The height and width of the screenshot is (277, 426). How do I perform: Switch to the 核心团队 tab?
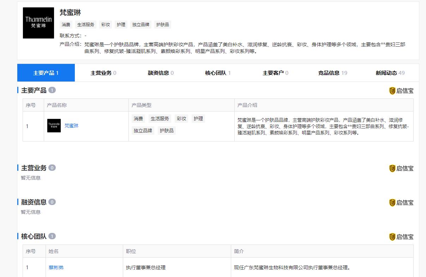218,73
